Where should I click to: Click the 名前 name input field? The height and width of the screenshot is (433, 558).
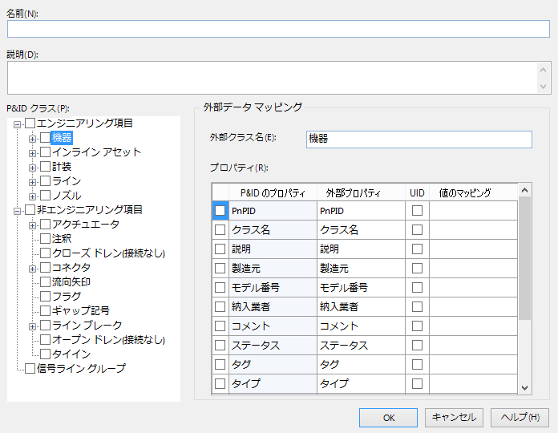point(278,29)
